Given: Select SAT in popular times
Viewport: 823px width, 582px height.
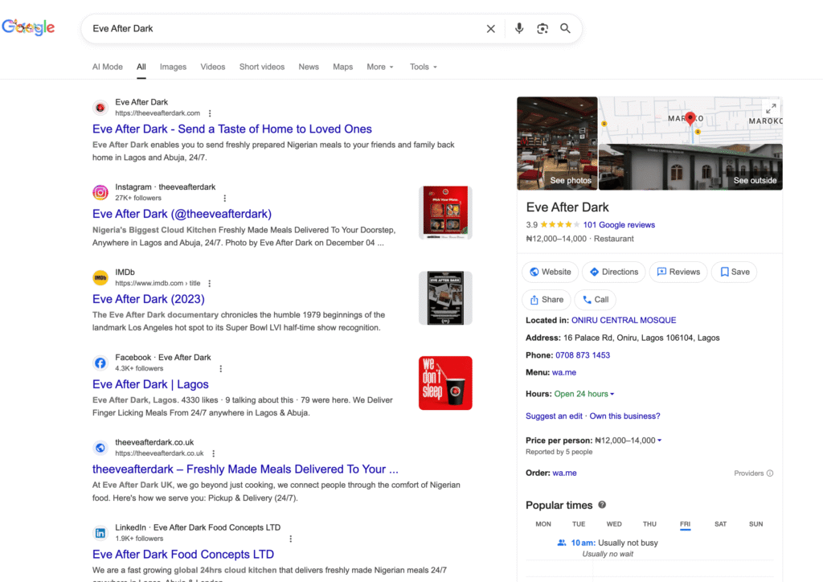Looking at the screenshot, I should 720,524.
